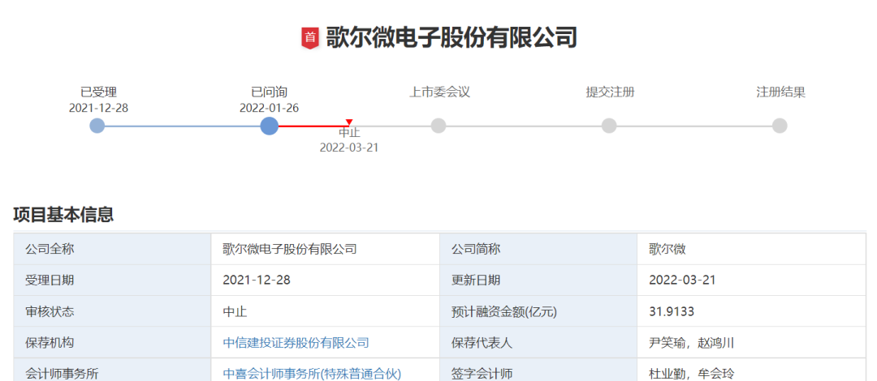The height and width of the screenshot is (381, 877).
Task: Click the timeline date 2022-01-26
Action: (269, 108)
